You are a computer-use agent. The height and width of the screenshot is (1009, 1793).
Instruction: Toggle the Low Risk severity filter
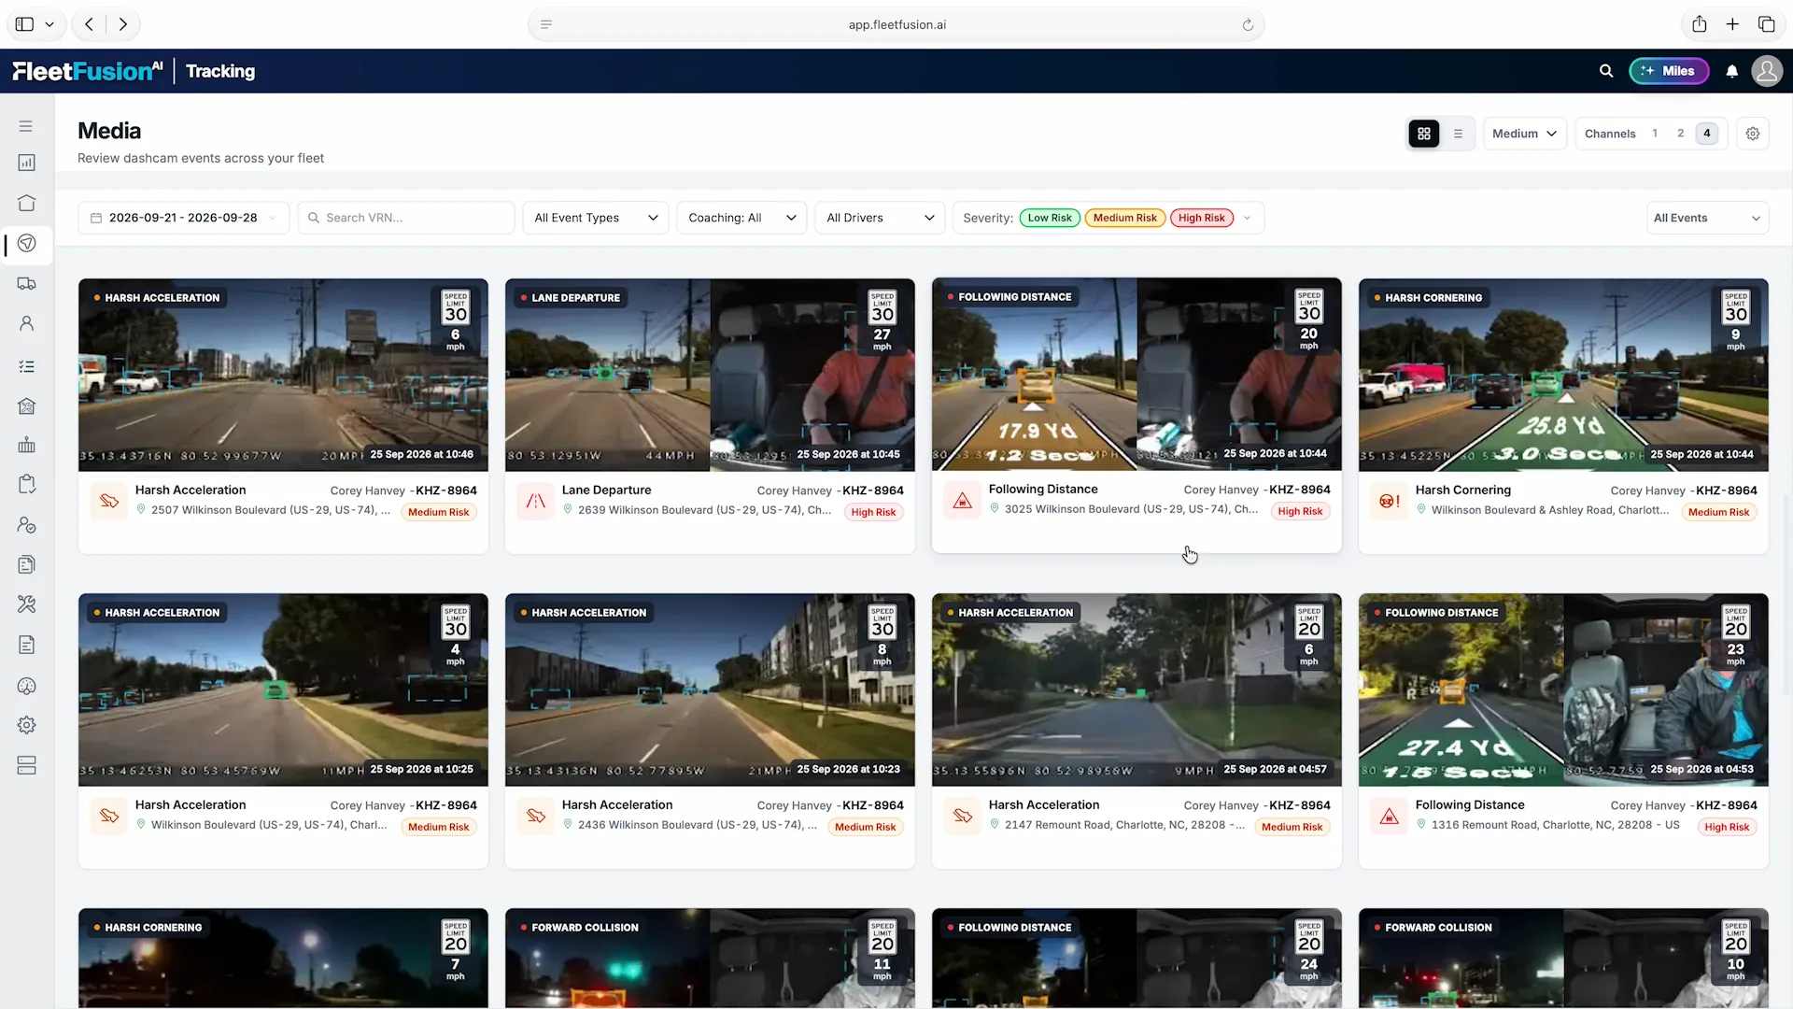click(1050, 218)
